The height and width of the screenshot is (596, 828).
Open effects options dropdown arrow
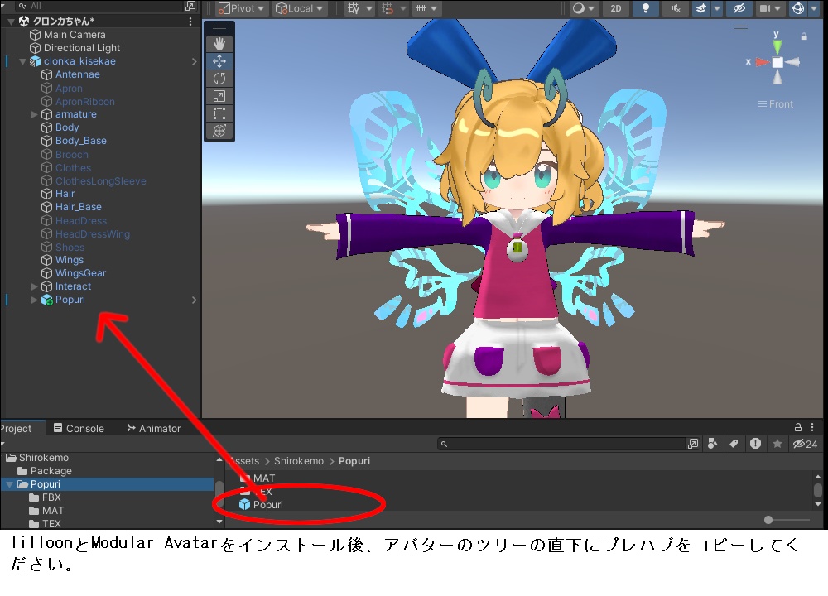point(716,8)
